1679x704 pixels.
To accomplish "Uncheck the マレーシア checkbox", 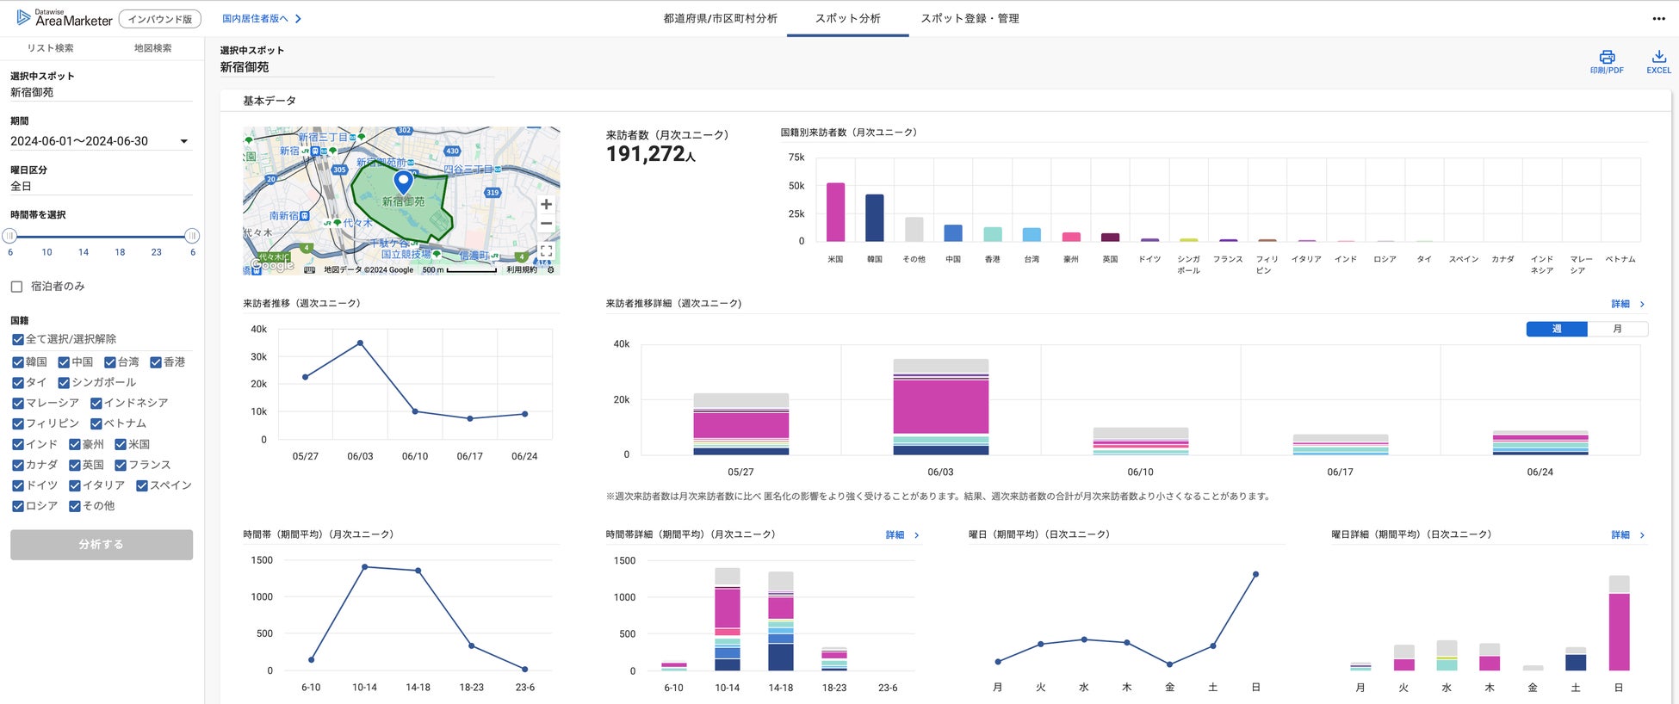I will pyautogui.click(x=17, y=404).
